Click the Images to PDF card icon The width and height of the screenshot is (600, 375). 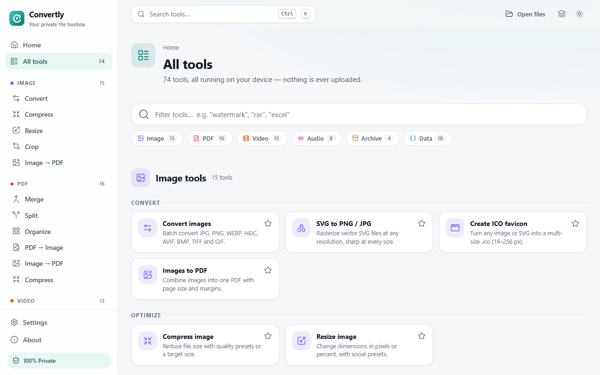[x=148, y=275]
